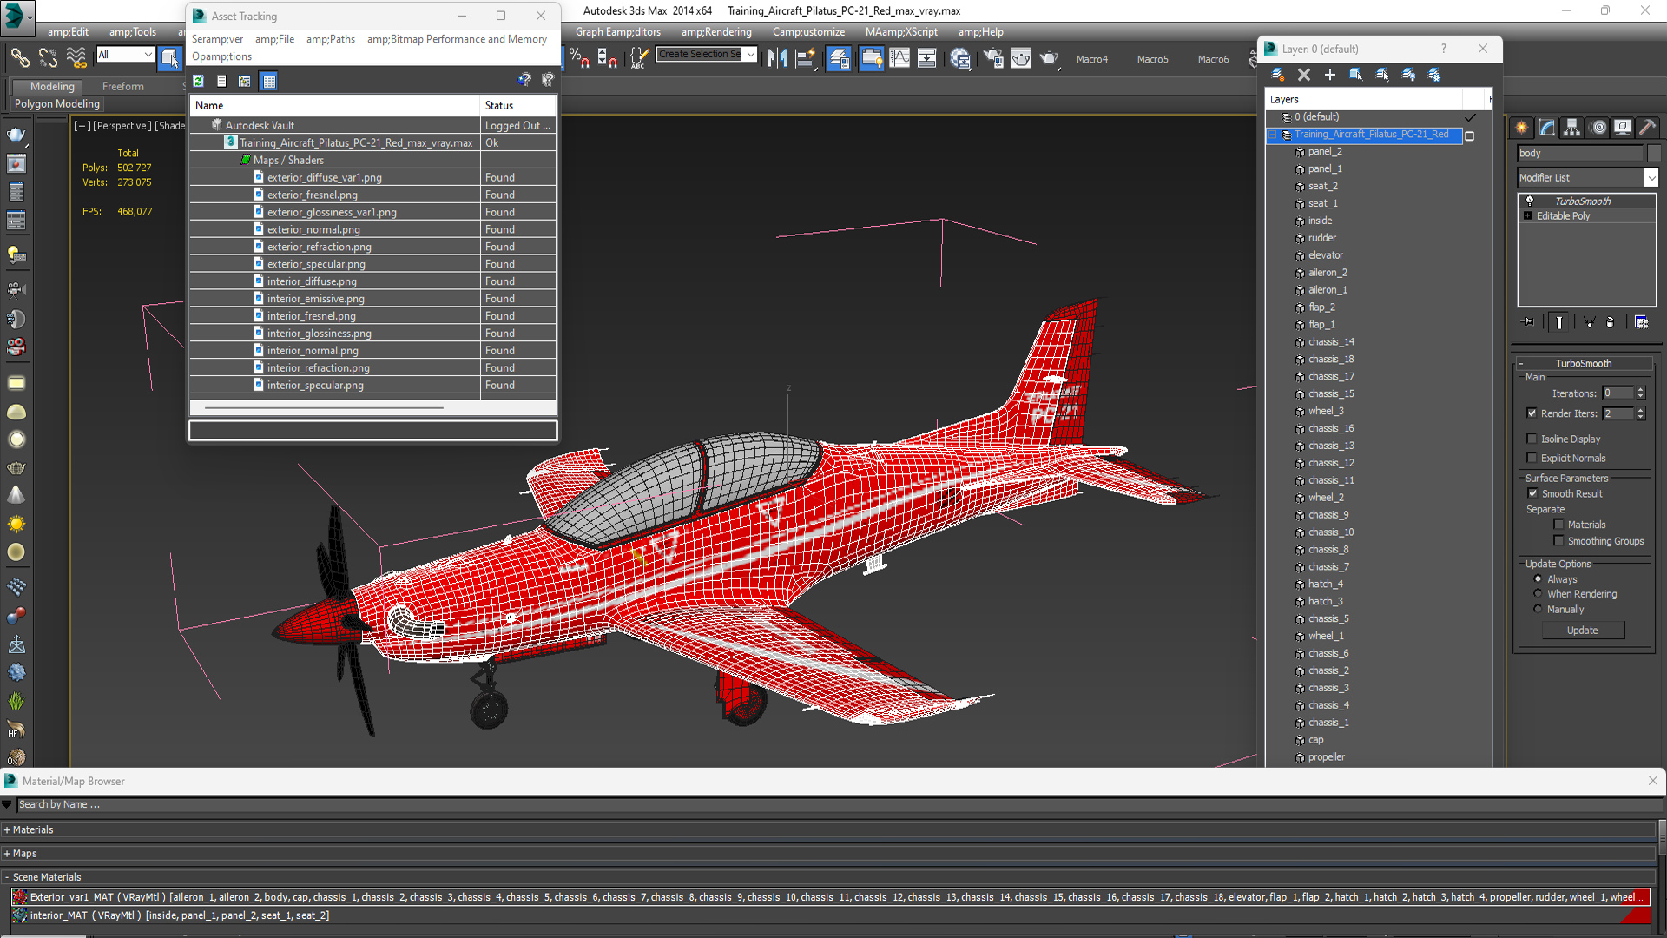Click the Update button in TurboSmooth
This screenshot has height=938, width=1667.
click(1582, 631)
